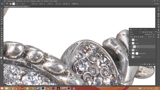Select the Lasso tool
The width and height of the screenshot is (160, 90).
(x=2, y=13)
